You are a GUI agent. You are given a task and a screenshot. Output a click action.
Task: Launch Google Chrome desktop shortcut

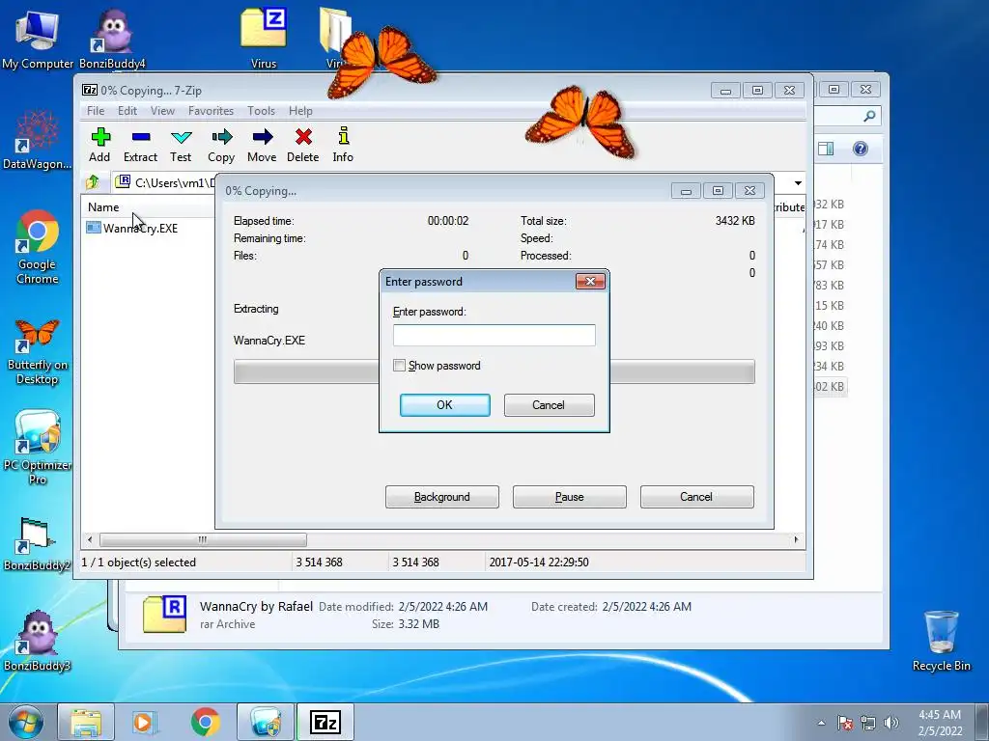tap(37, 247)
